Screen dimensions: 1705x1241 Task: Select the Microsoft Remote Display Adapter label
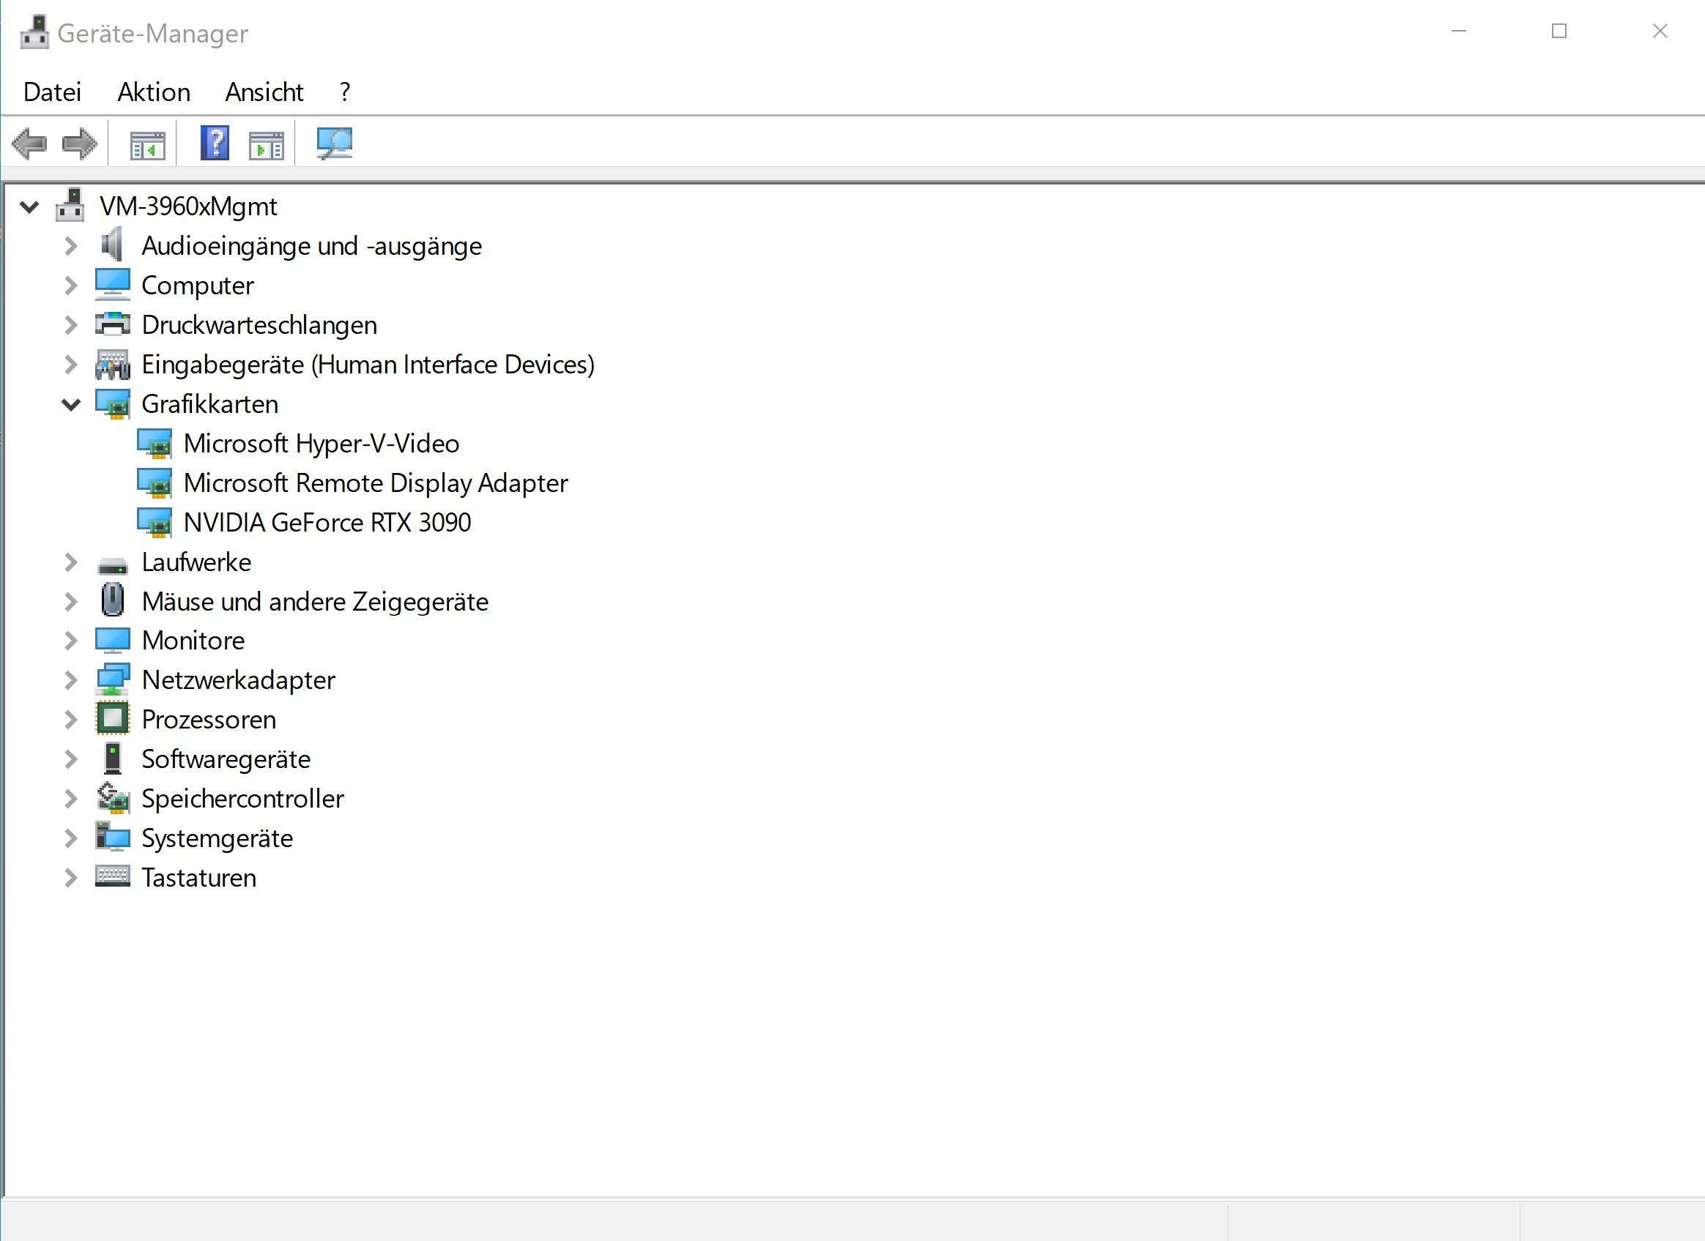pos(375,483)
